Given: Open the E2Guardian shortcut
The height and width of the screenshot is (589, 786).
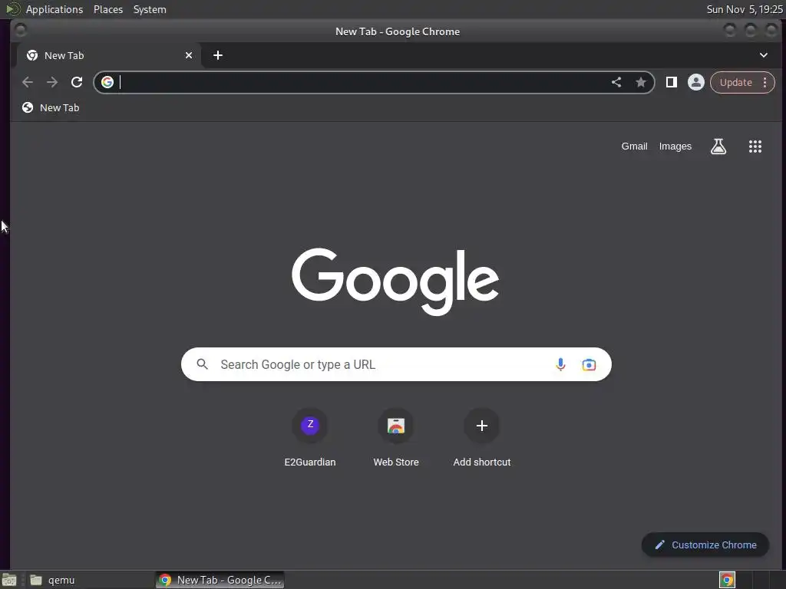Looking at the screenshot, I should pos(310,439).
